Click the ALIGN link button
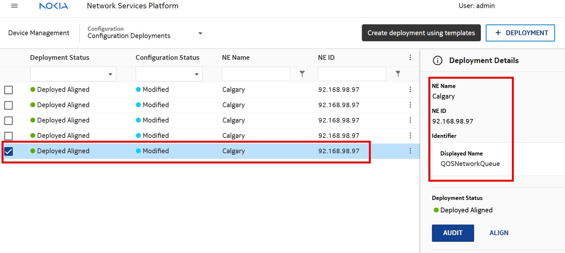Screen dimensions: 565x253 pos(499,233)
